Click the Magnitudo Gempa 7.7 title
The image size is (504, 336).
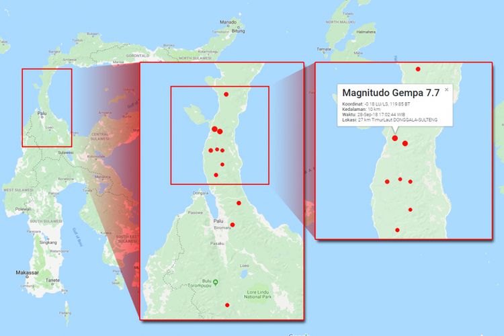[x=390, y=93]
